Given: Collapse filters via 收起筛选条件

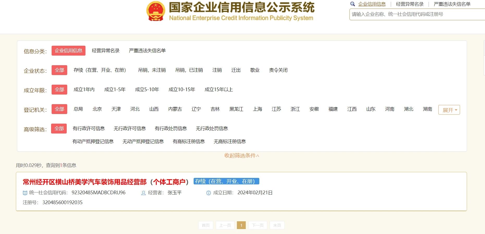Looking at the screenshot, I should click(242, 156).
